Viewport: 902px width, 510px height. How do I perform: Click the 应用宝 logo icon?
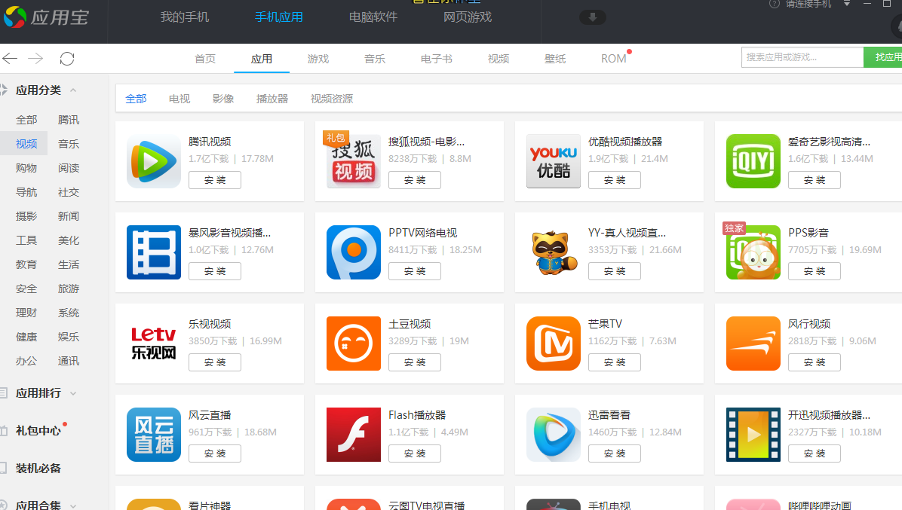15,17
